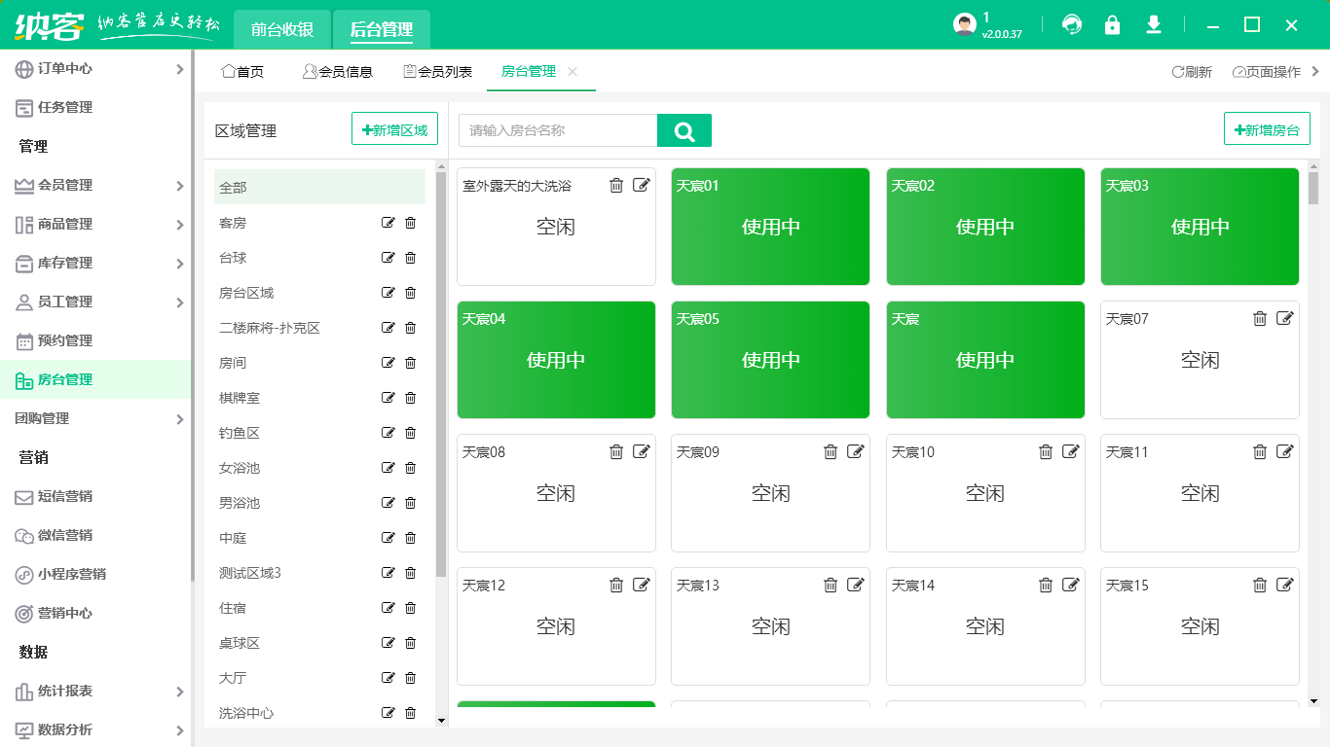Viewport: 1330px width, 747px height.
Task: Open 短信营销 in the sidebar
Action: 95,497
